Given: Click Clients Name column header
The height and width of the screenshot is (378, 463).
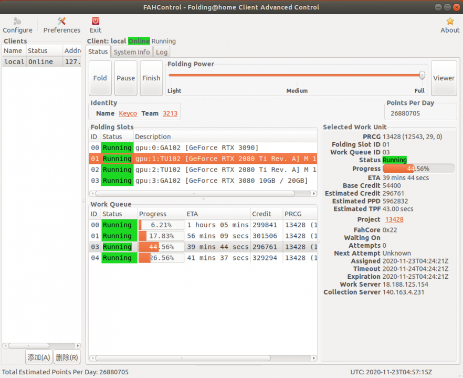Looking at the screenshot, I should (14, 51).
